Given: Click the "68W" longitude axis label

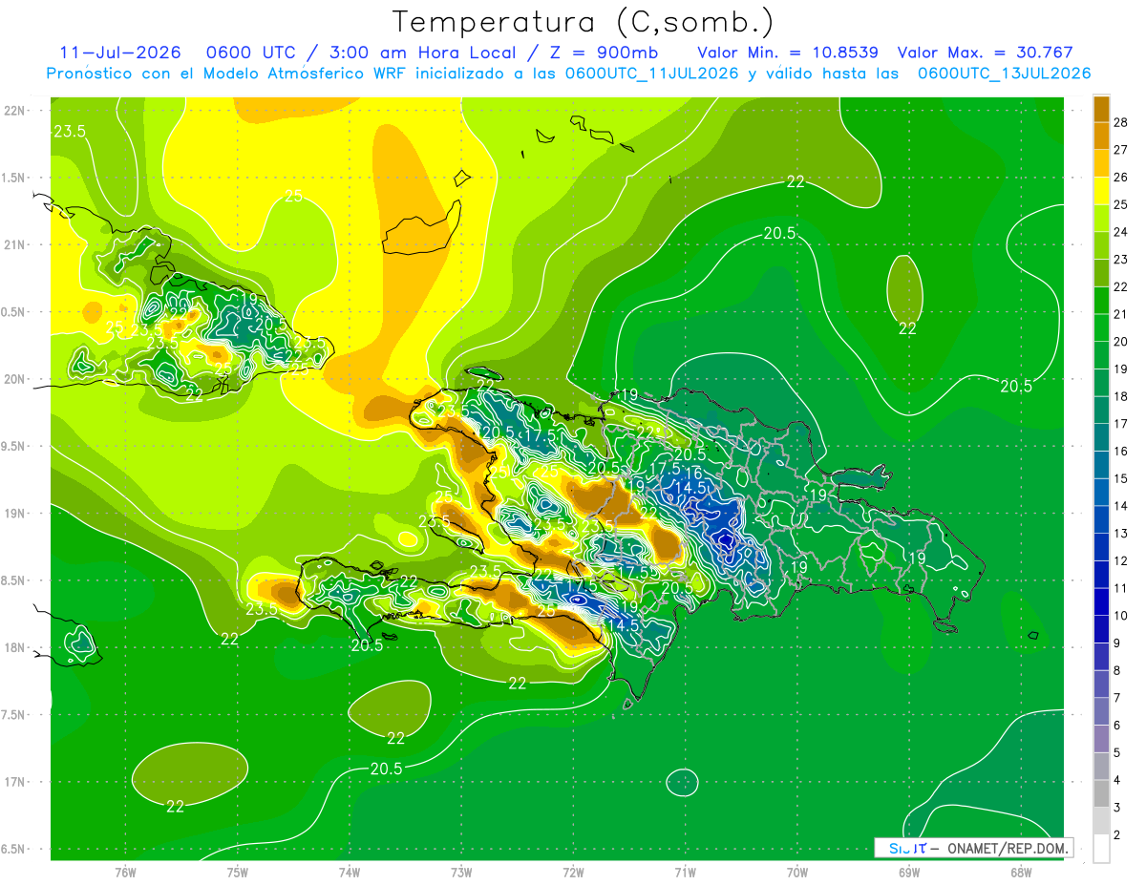Looking at the screenshot, I should (x=1021, y=872).
